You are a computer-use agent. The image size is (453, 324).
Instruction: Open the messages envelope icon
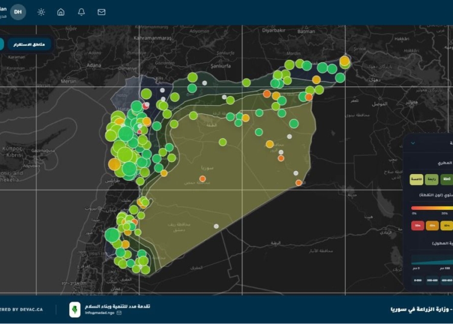point(101,12)
